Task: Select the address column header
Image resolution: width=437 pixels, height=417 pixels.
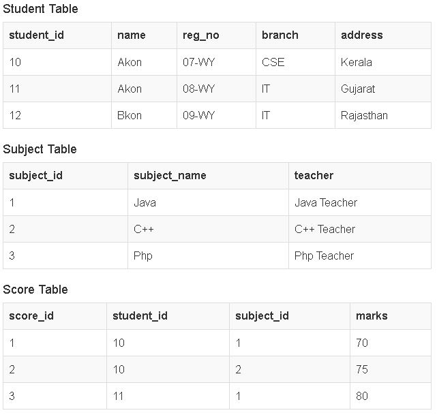Action: (x=361, y=35)
